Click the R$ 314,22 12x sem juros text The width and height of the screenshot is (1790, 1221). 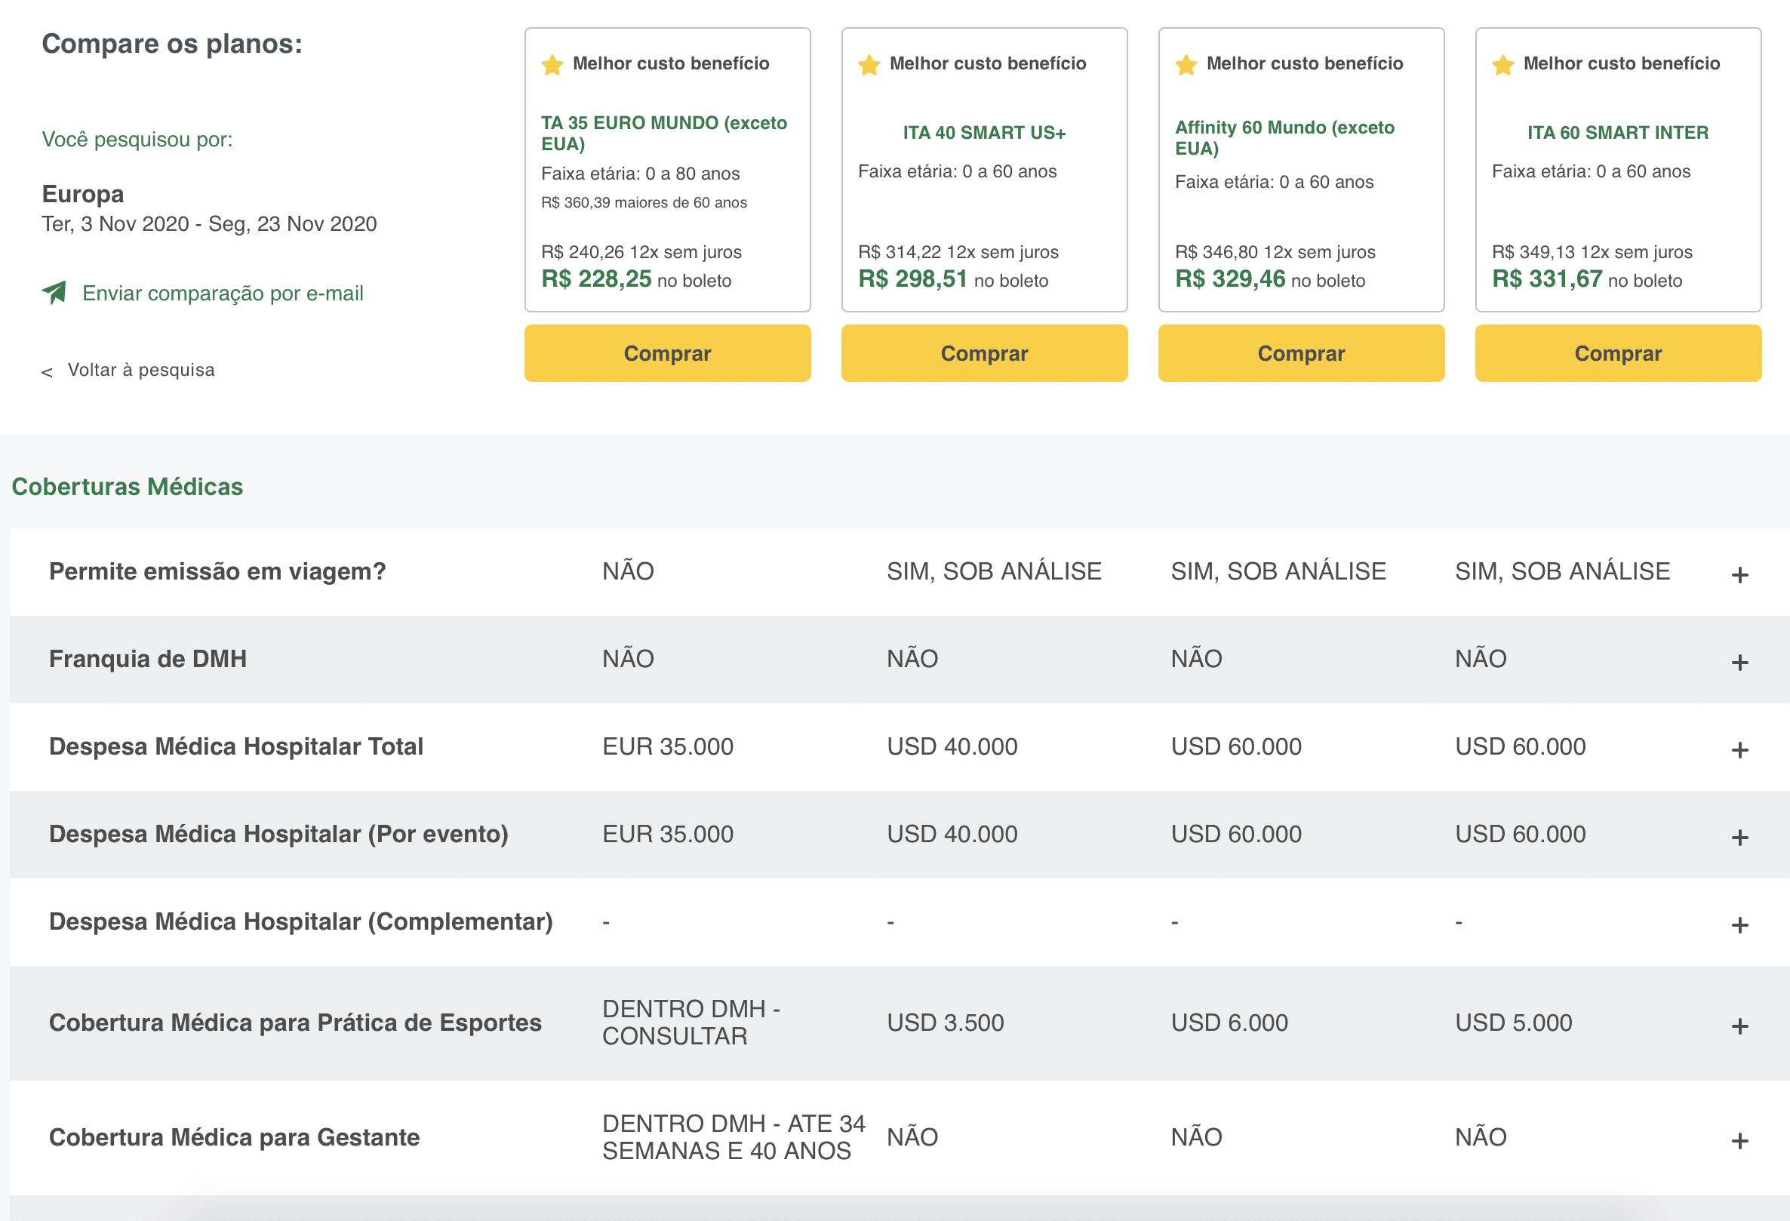[958, 252]
